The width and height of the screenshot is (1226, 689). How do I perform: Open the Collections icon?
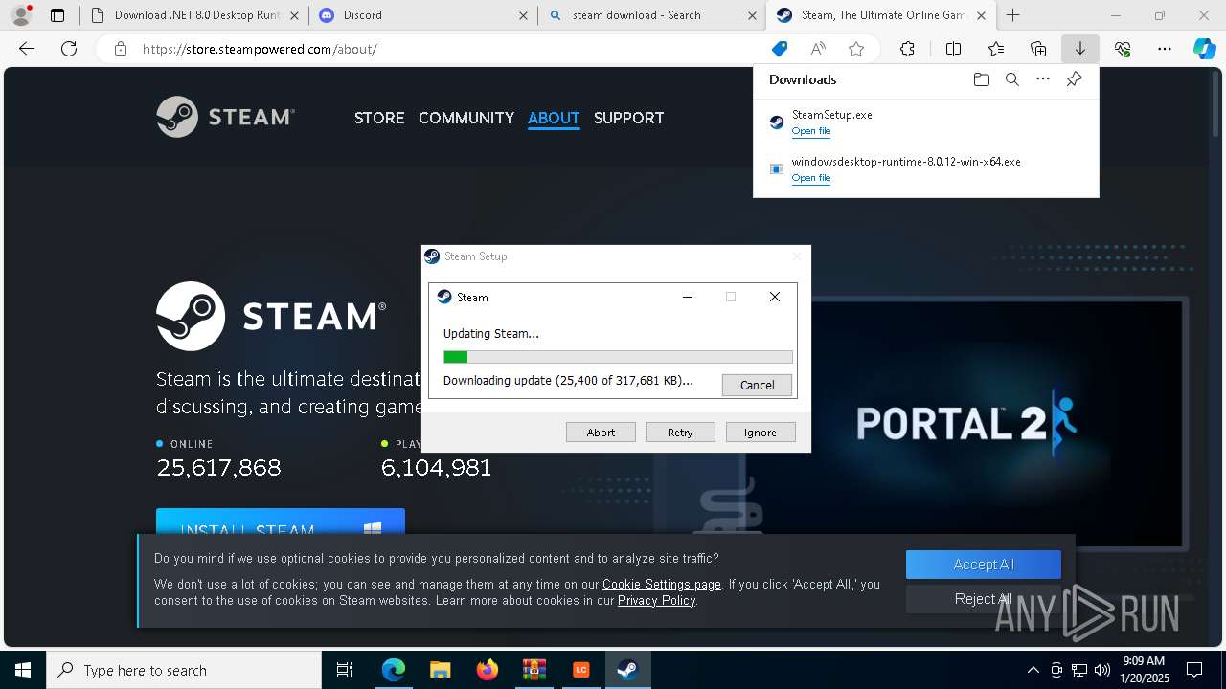coord(1038,49)
